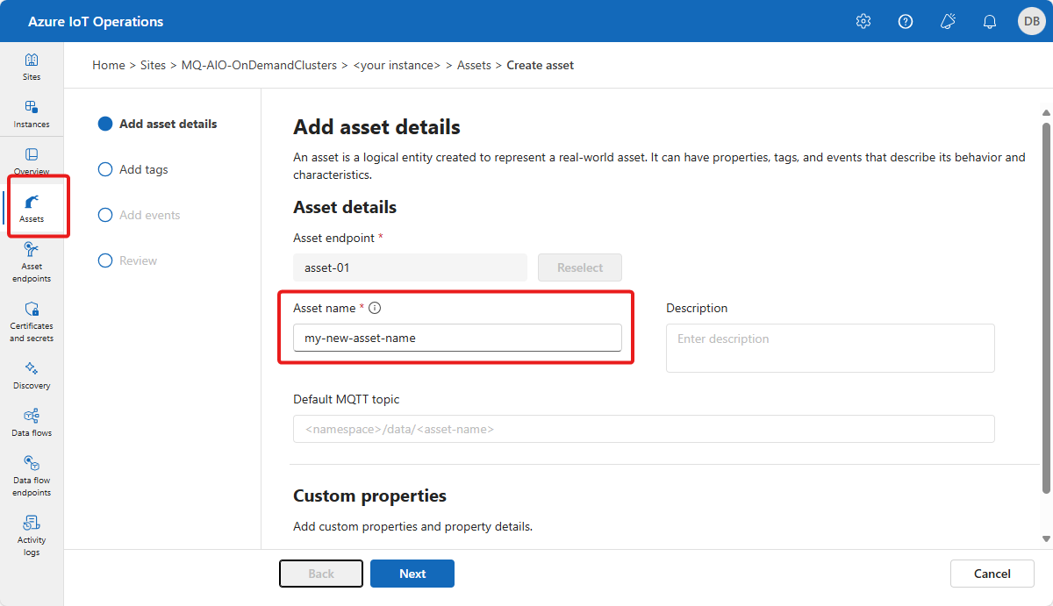This screenshot has width=1053, height=606.
Task: Open the DB user account avatar
Action: click(x=1031, y=21)
